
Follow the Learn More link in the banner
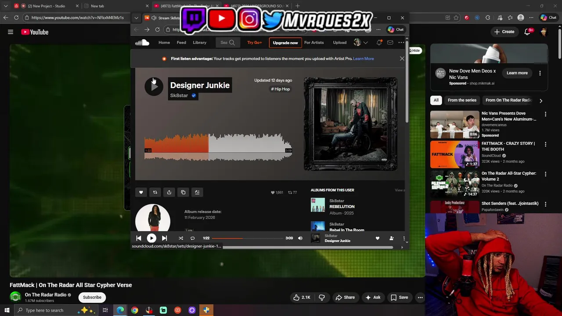[x=364, y=58]
